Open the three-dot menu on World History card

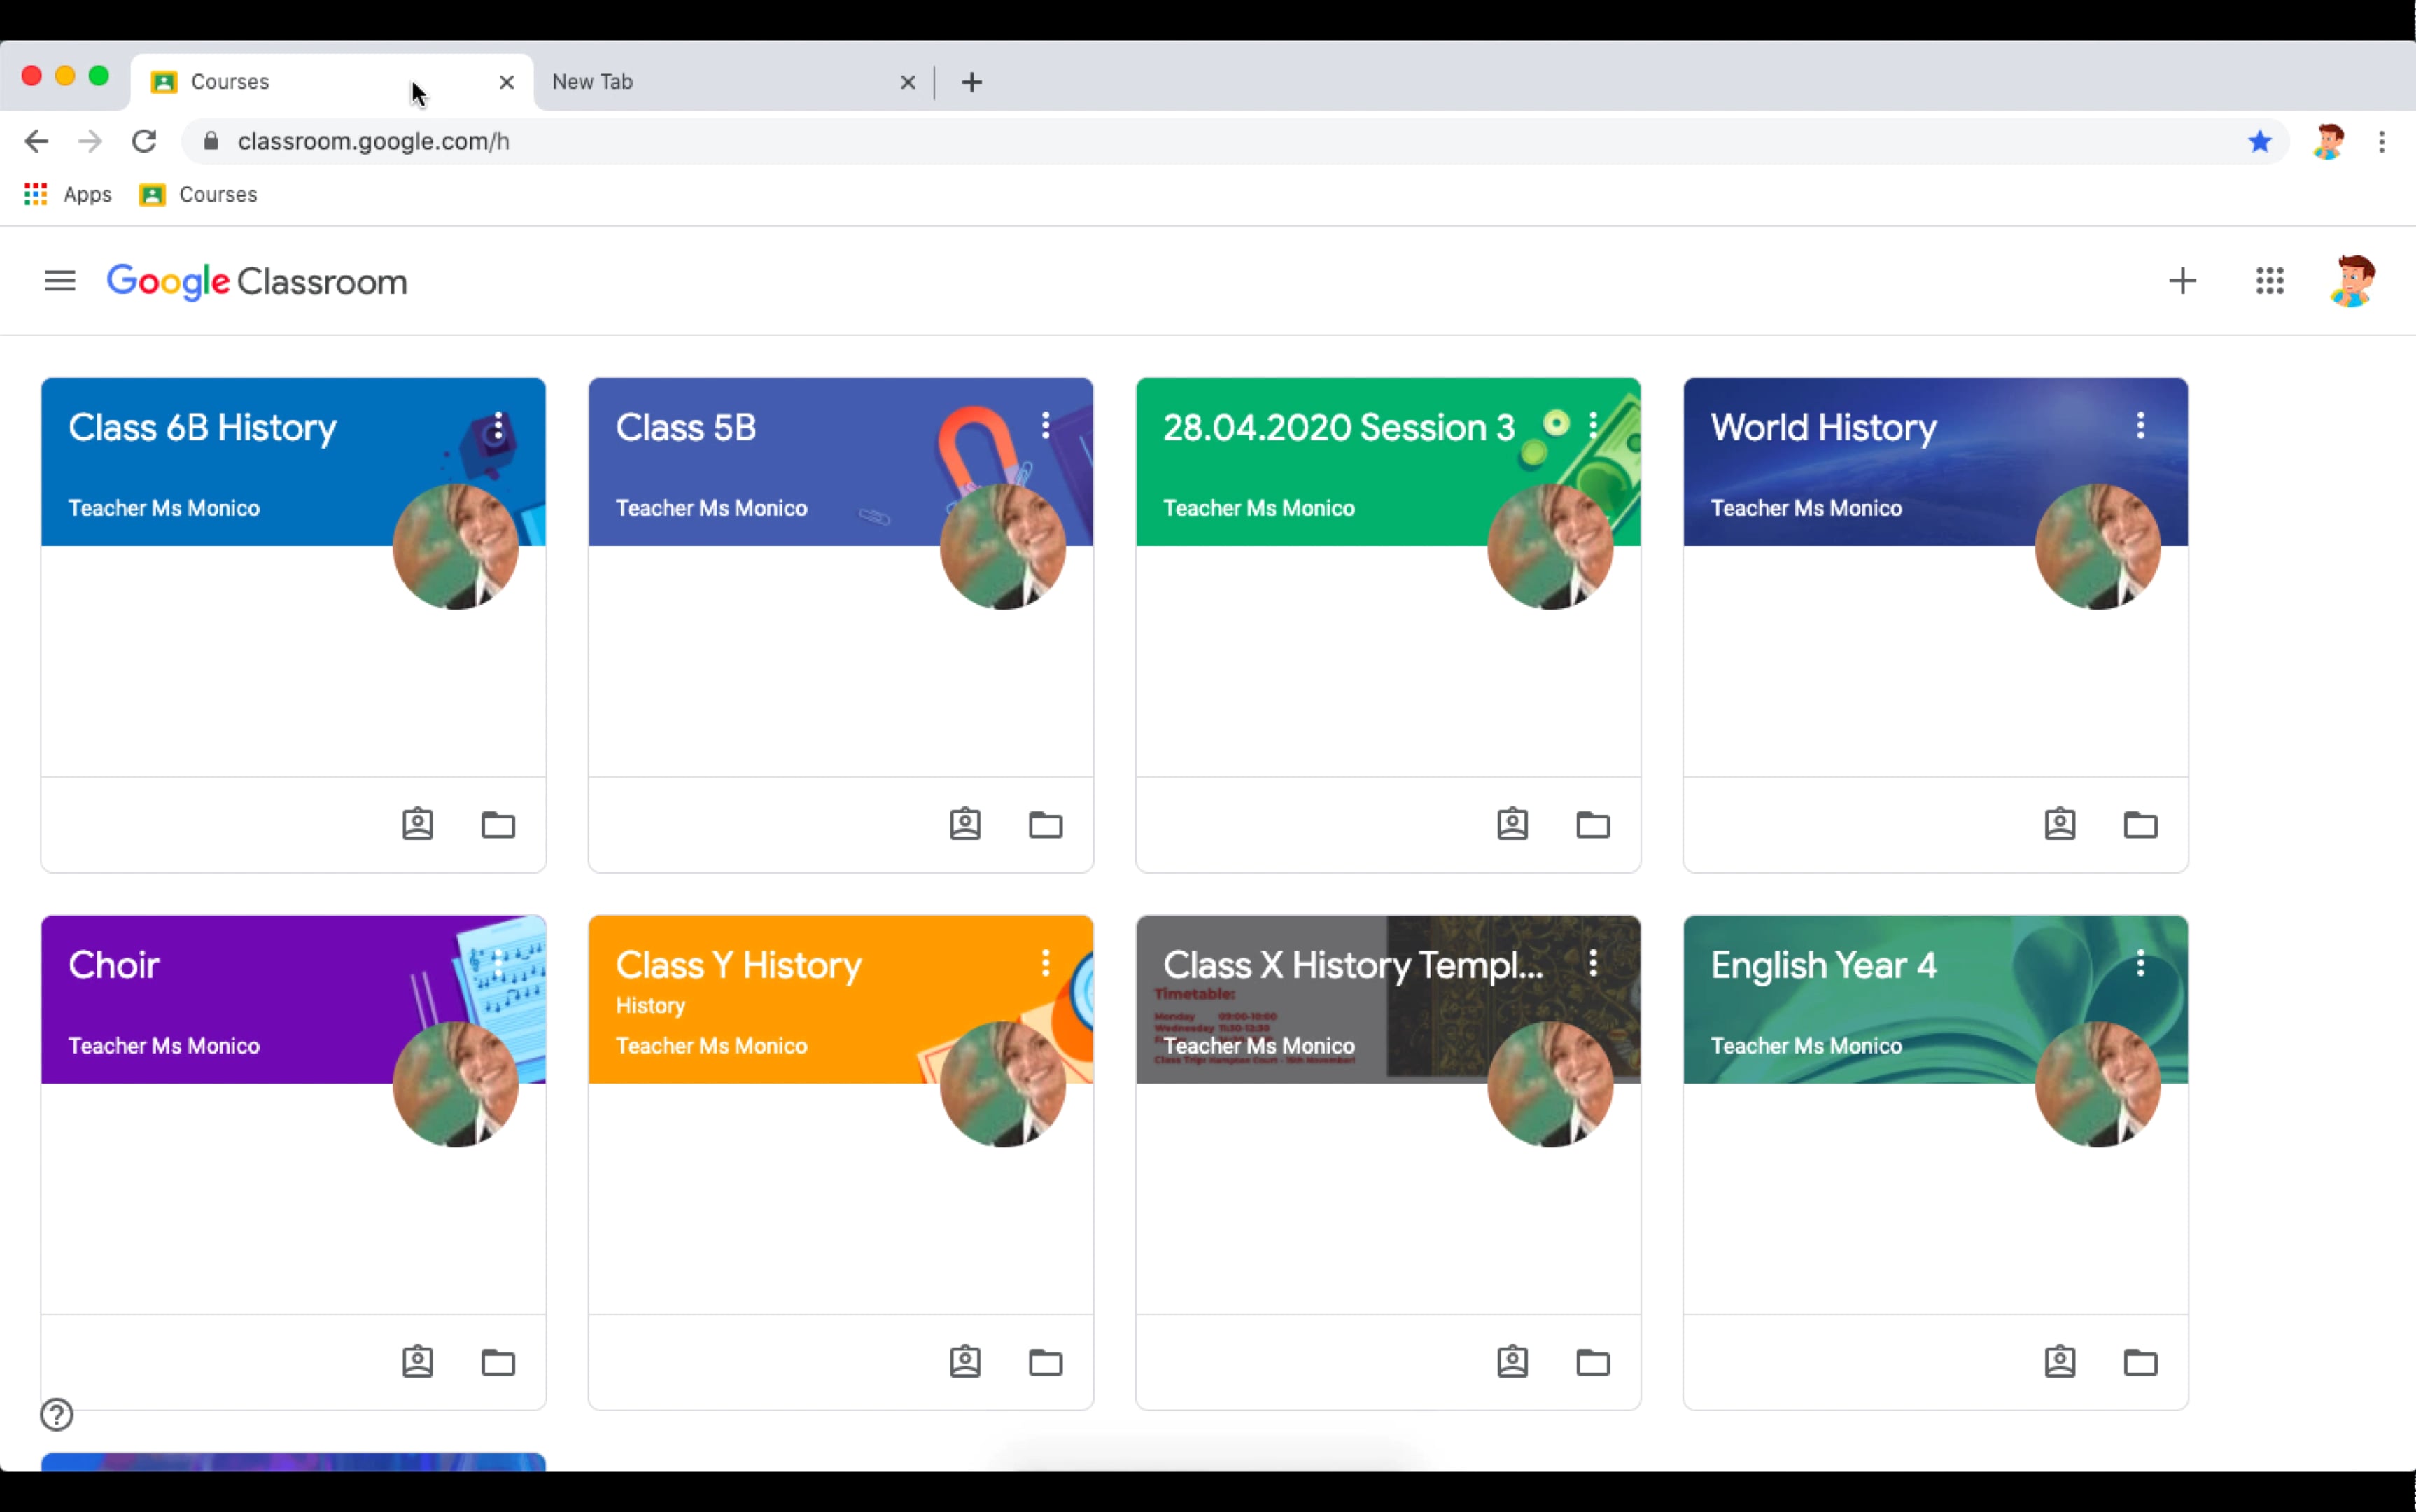[x=2141, y=425]
